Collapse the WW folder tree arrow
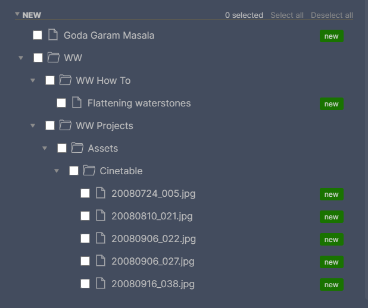368x308 pixels. (x=21, y=58)
